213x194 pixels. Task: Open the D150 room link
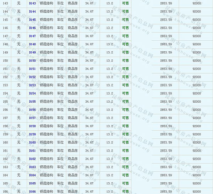pyautogui.click(x=32, y=61)
